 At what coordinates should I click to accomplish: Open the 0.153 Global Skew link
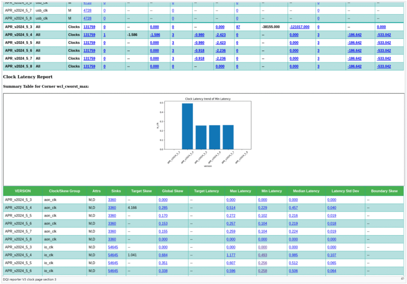[163, 223]
